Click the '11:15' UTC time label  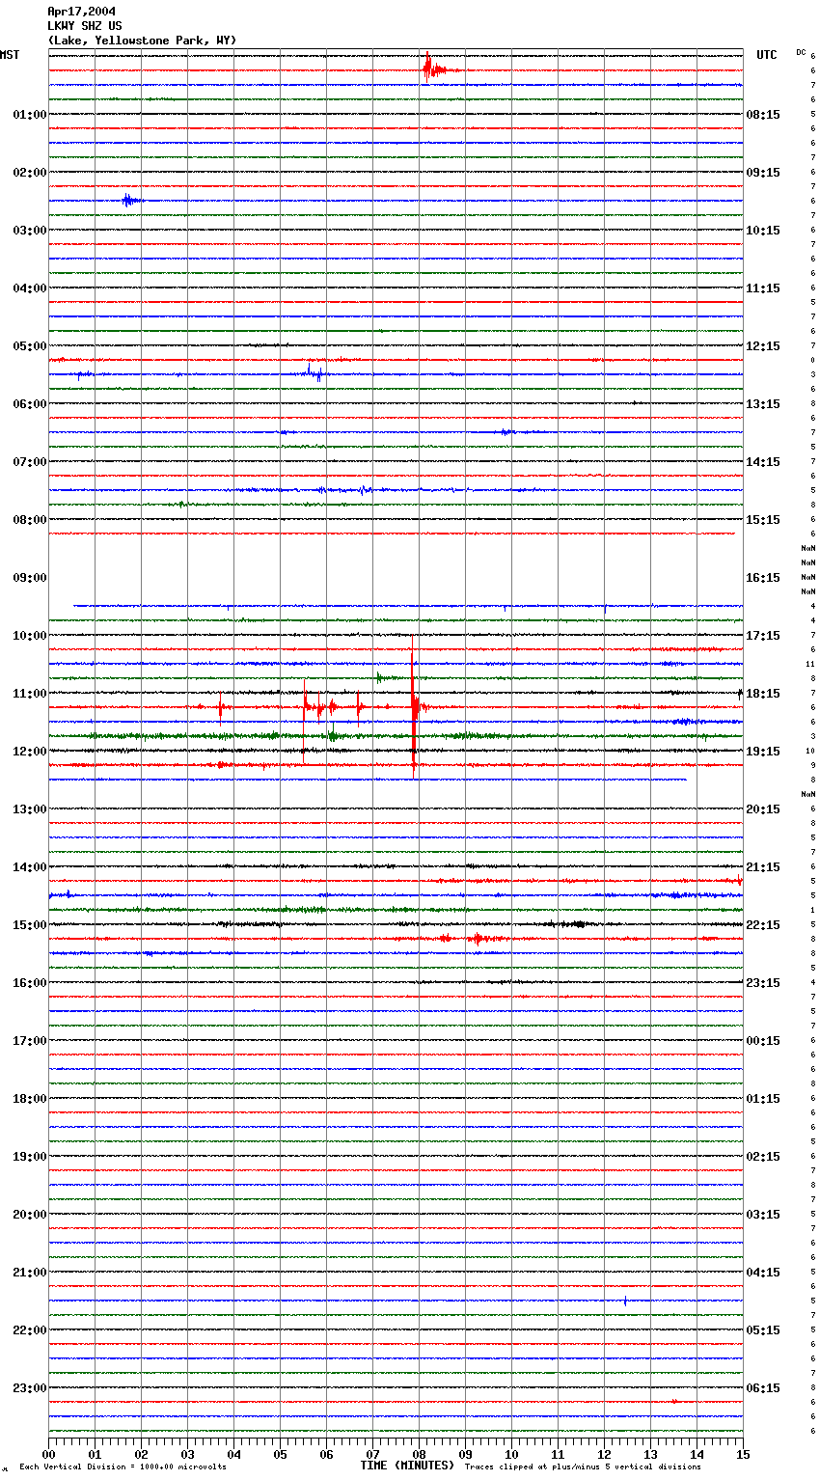(x=763, y=288)
